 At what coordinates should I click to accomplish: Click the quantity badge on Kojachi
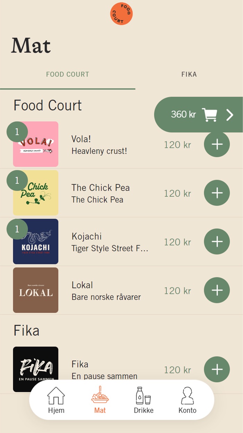17,229
